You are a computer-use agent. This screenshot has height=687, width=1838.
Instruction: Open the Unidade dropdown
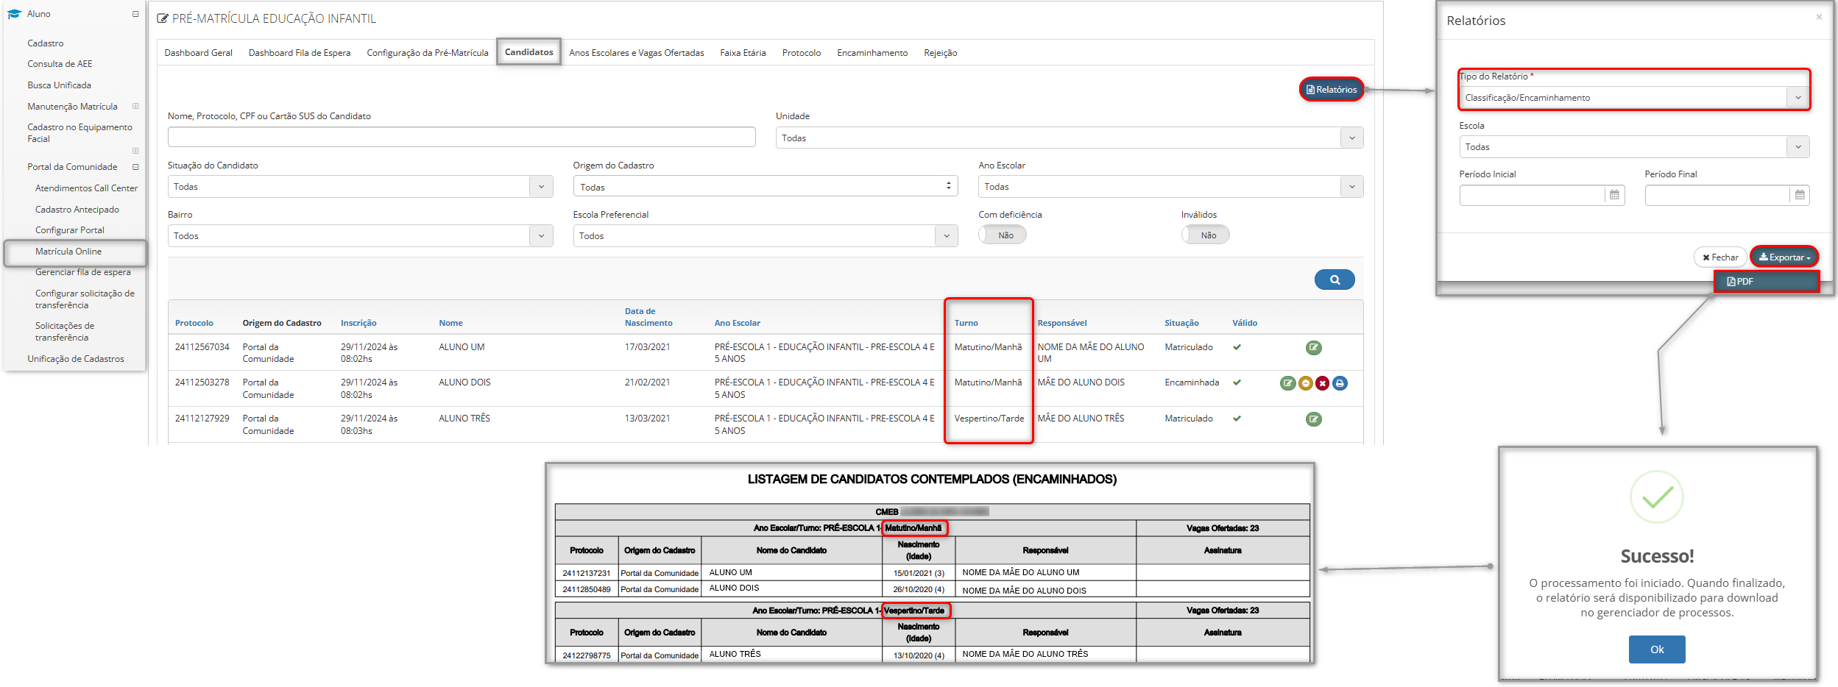click(1069, 138)
